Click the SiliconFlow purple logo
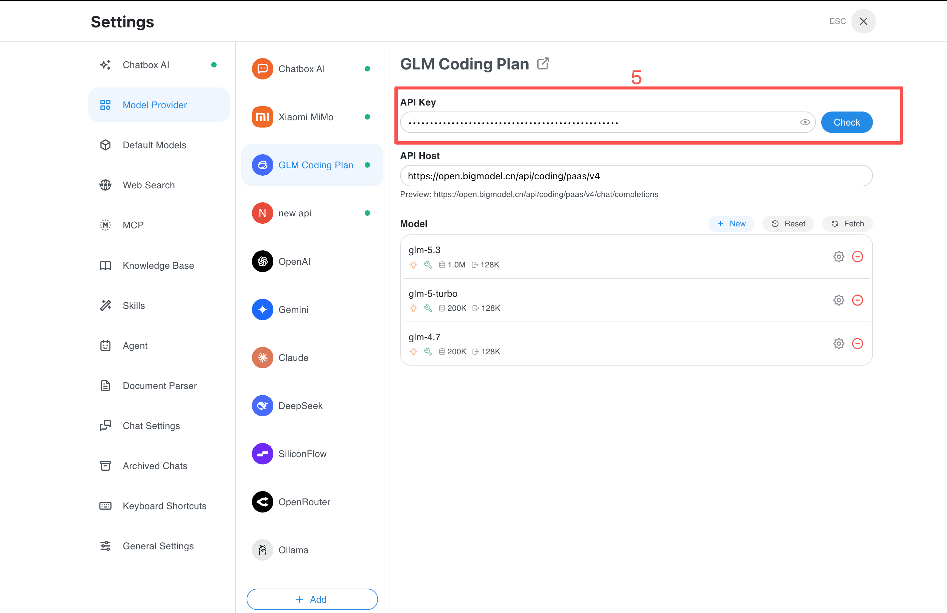The image size is (947, 613). coord(263,454)
